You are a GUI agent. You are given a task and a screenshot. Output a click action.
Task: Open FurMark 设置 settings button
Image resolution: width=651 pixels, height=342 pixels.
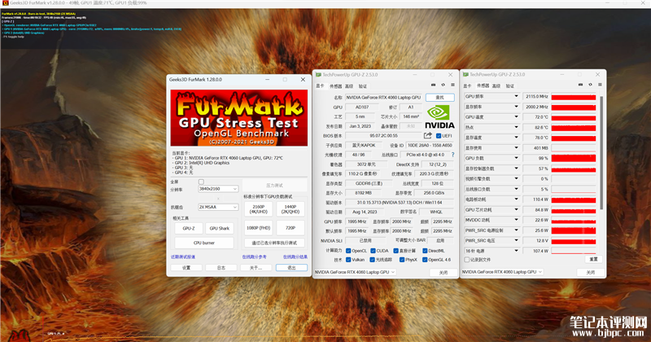(x=186, y=268)
